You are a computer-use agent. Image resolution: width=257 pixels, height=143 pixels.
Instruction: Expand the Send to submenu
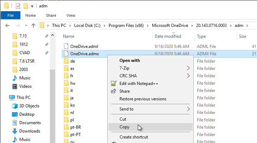point(150,109)
